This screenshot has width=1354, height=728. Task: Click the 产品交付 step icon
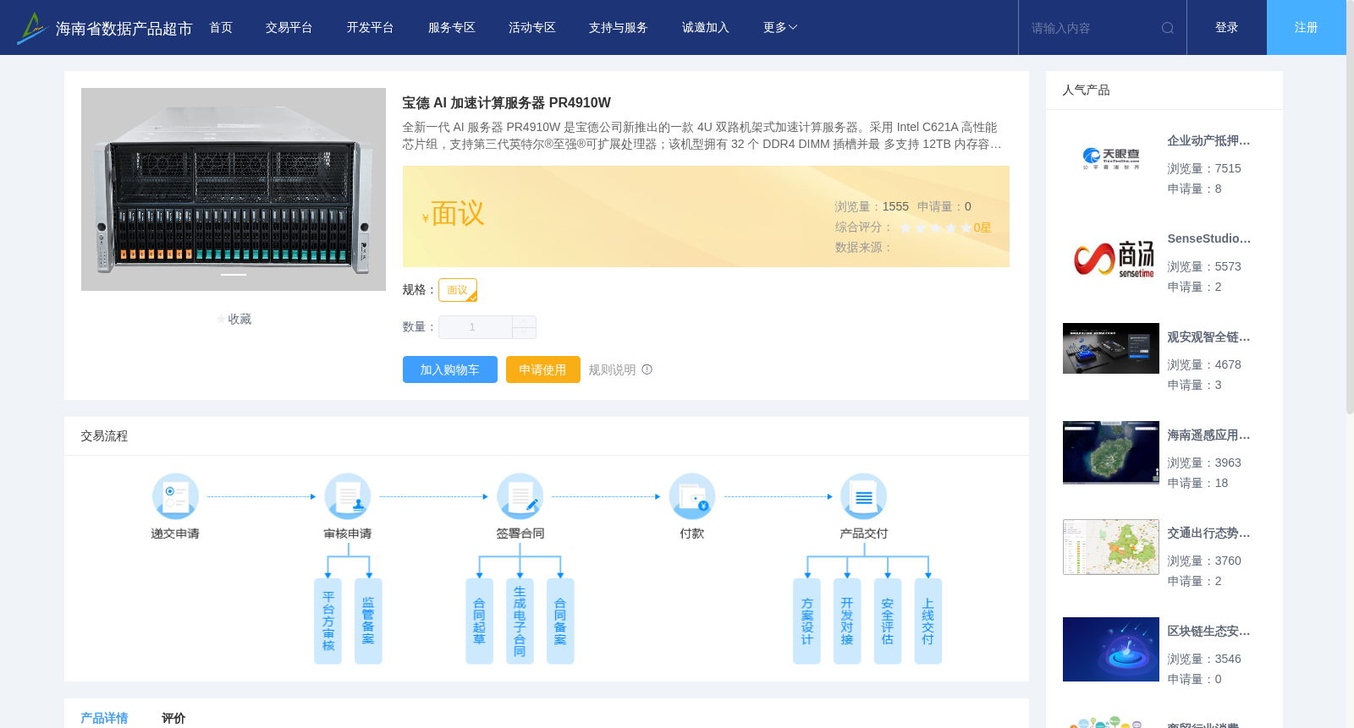(x=864, y=496)
